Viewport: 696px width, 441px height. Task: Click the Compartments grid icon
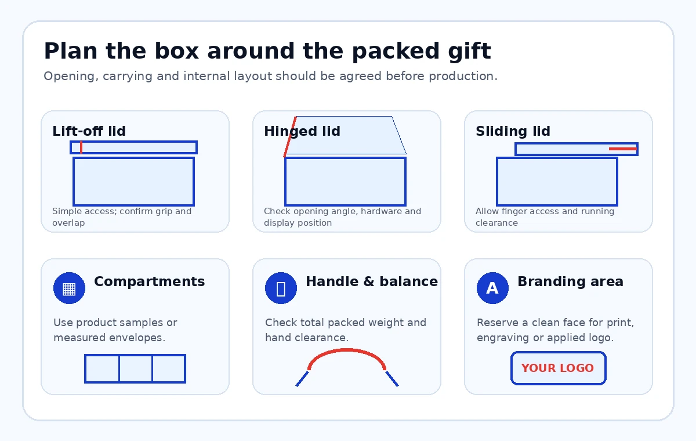[69, 288]
